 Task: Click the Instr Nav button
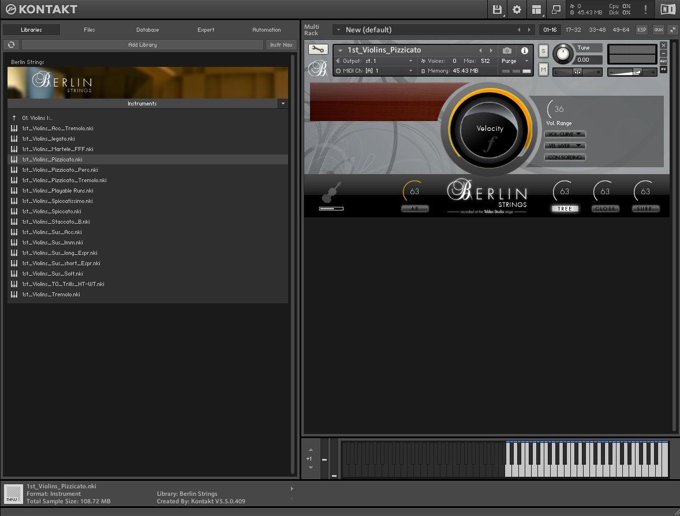[x=281, y=44]
